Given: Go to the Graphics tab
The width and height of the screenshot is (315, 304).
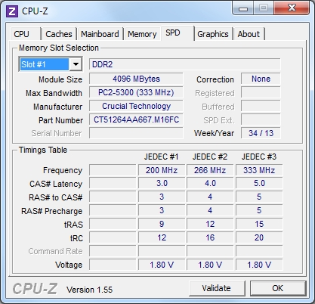Looking at the screenshot, I should click(x=213, y=34).
